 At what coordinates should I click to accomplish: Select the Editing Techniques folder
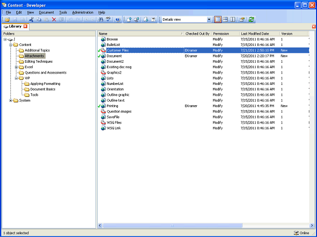(x=39, y=61)
